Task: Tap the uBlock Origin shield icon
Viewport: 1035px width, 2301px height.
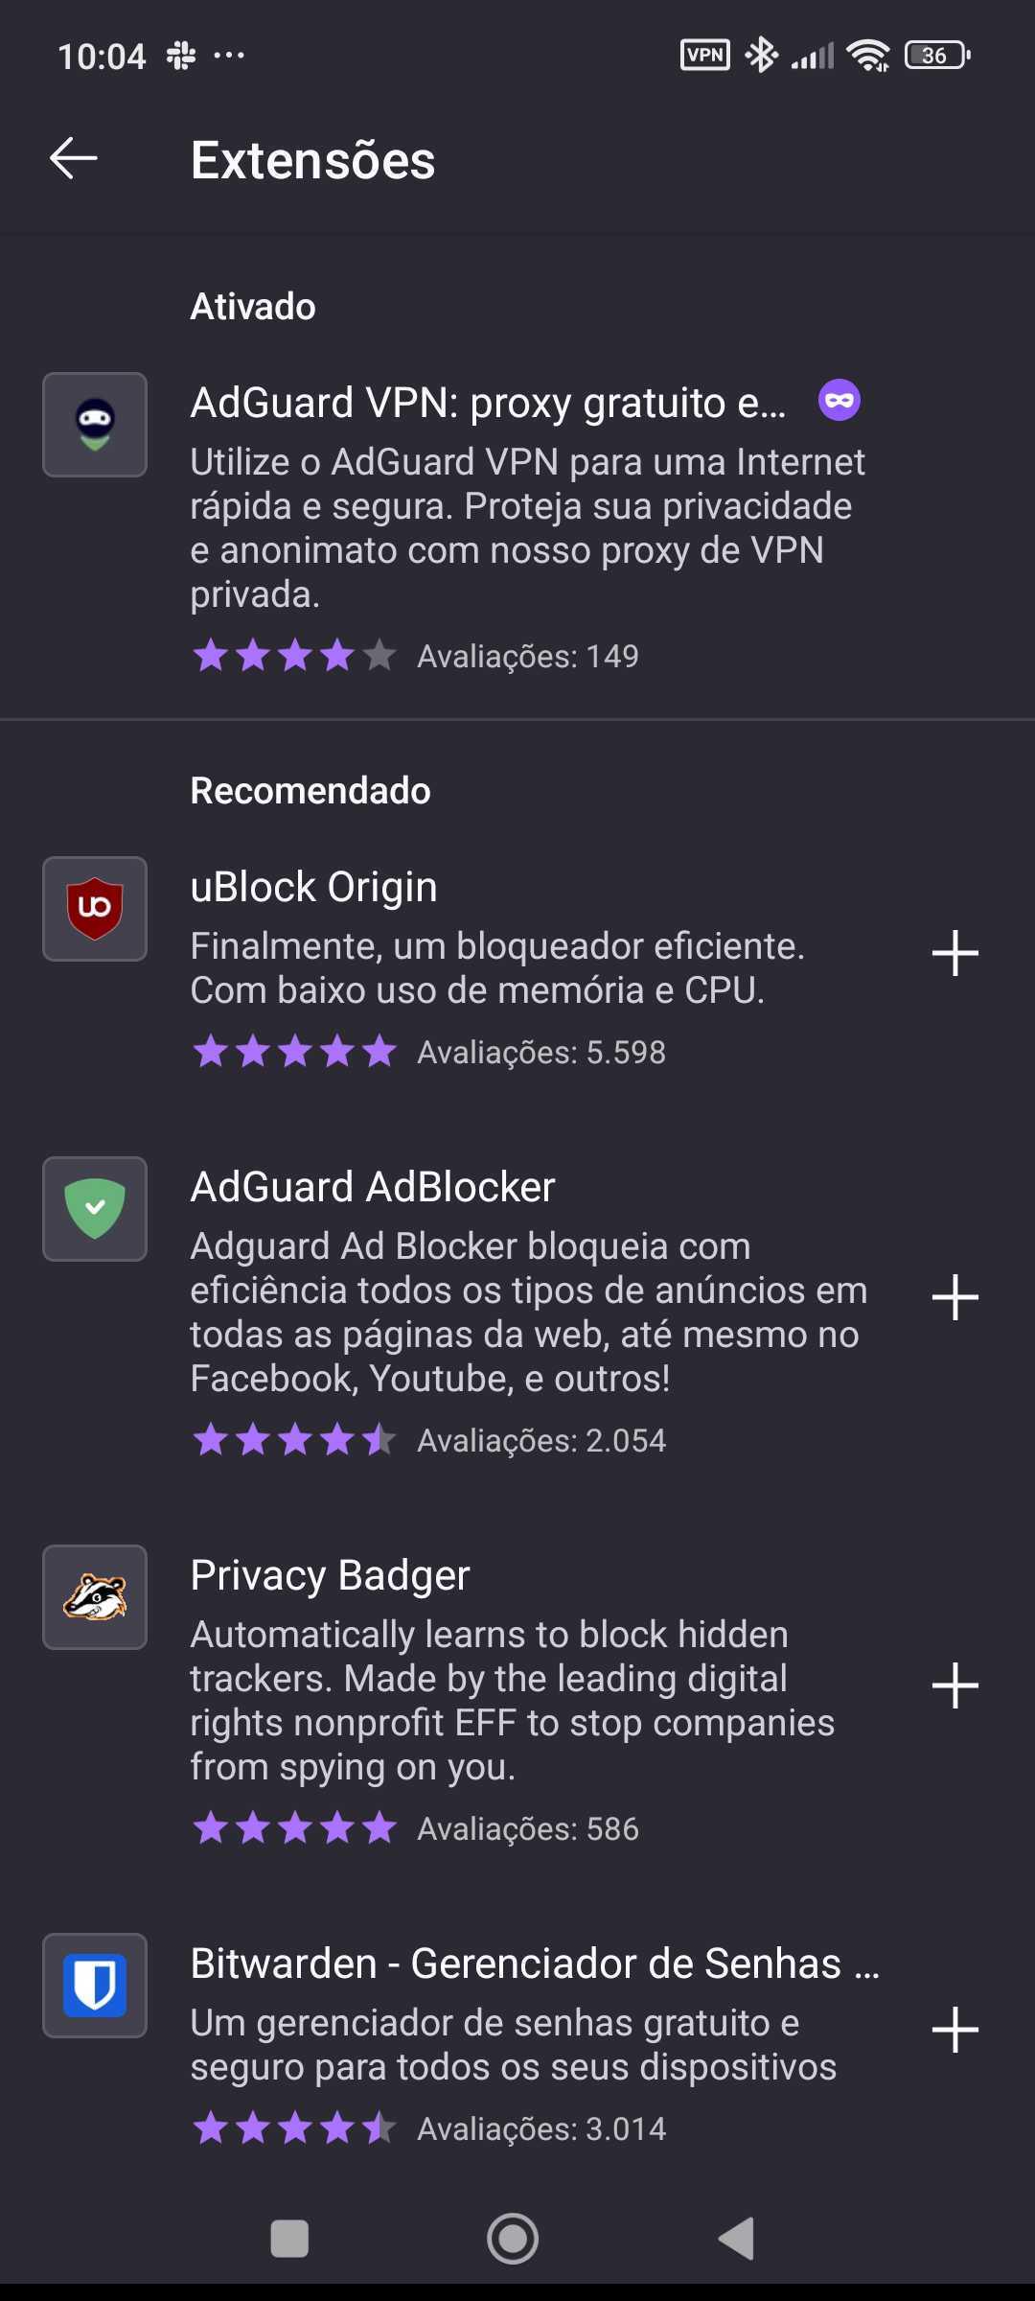Action: click(95, 909)
